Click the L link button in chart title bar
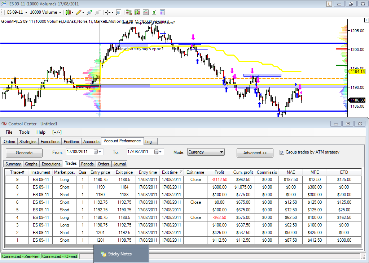Screen dimensions: 369x263 coord(329,4)
